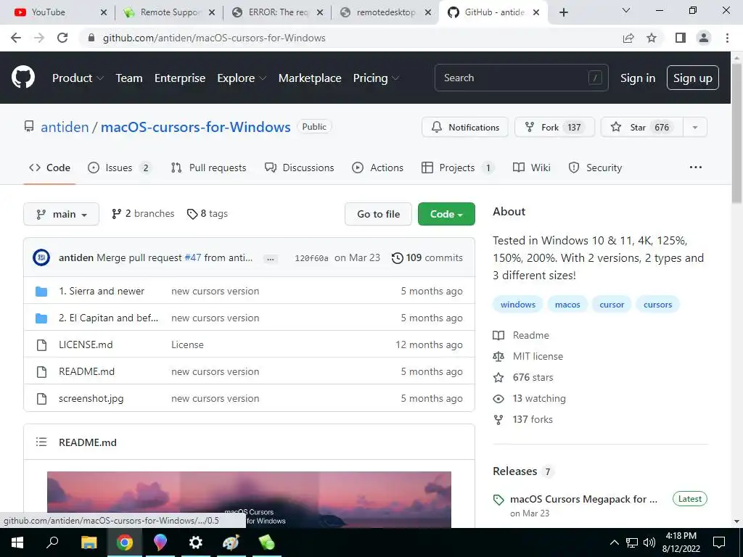
Task: Switch to YouTube tab
Action: pos(60,12)
